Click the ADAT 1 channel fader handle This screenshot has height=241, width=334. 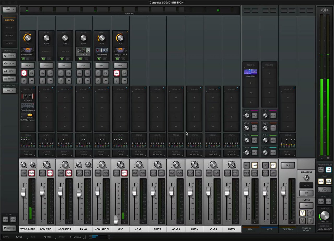click(x=134, y=192)
